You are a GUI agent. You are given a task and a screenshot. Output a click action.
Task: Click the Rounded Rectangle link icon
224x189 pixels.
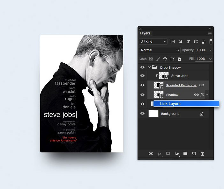[x=202, y=85]
